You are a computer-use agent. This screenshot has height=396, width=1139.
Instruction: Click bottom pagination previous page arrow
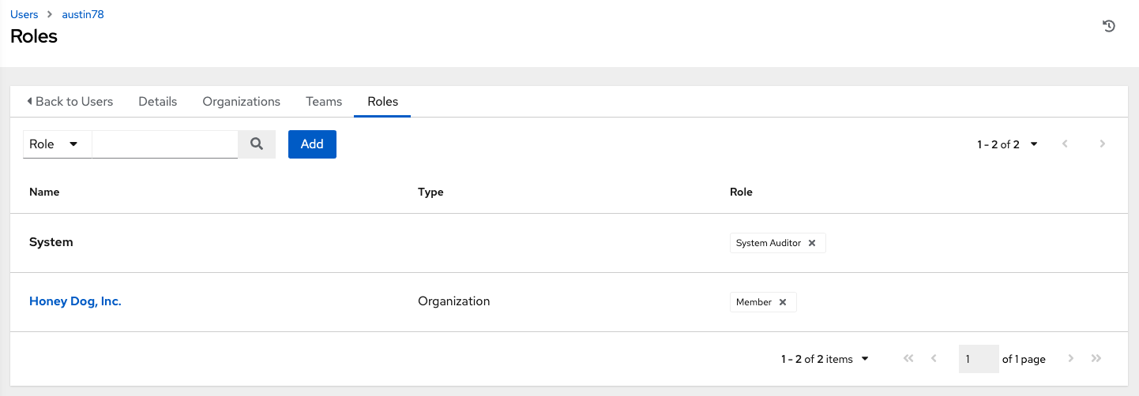934,358
